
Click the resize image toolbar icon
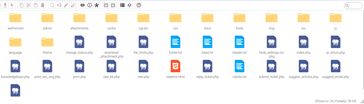point(73,5)
